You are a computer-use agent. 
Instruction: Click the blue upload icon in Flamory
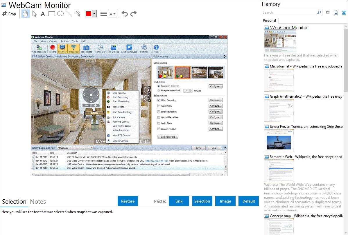point(344,12)
